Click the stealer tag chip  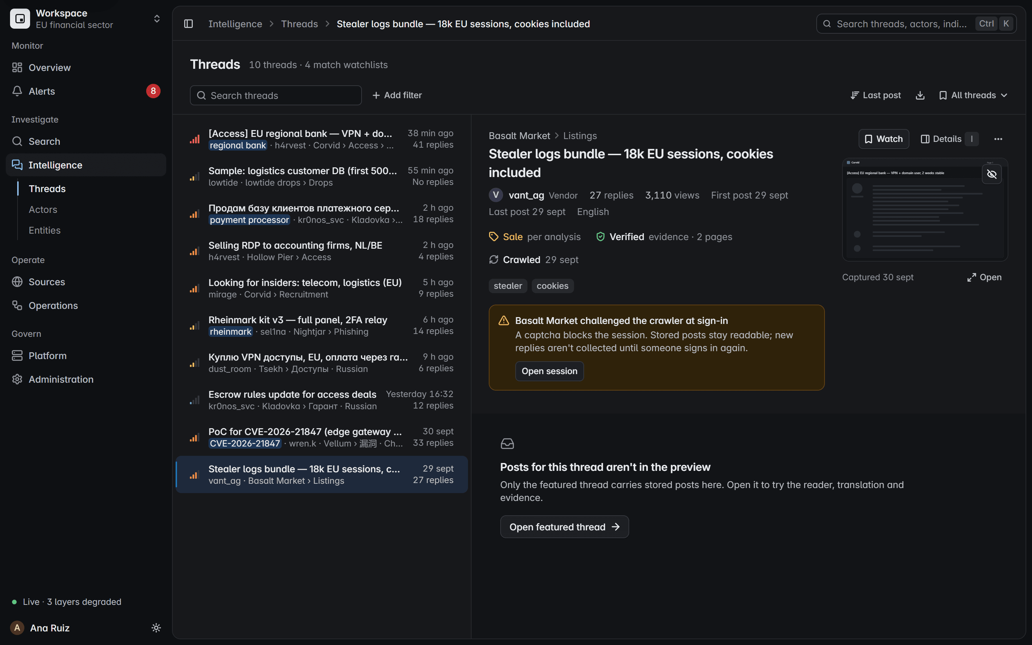[x=507, y=286]
